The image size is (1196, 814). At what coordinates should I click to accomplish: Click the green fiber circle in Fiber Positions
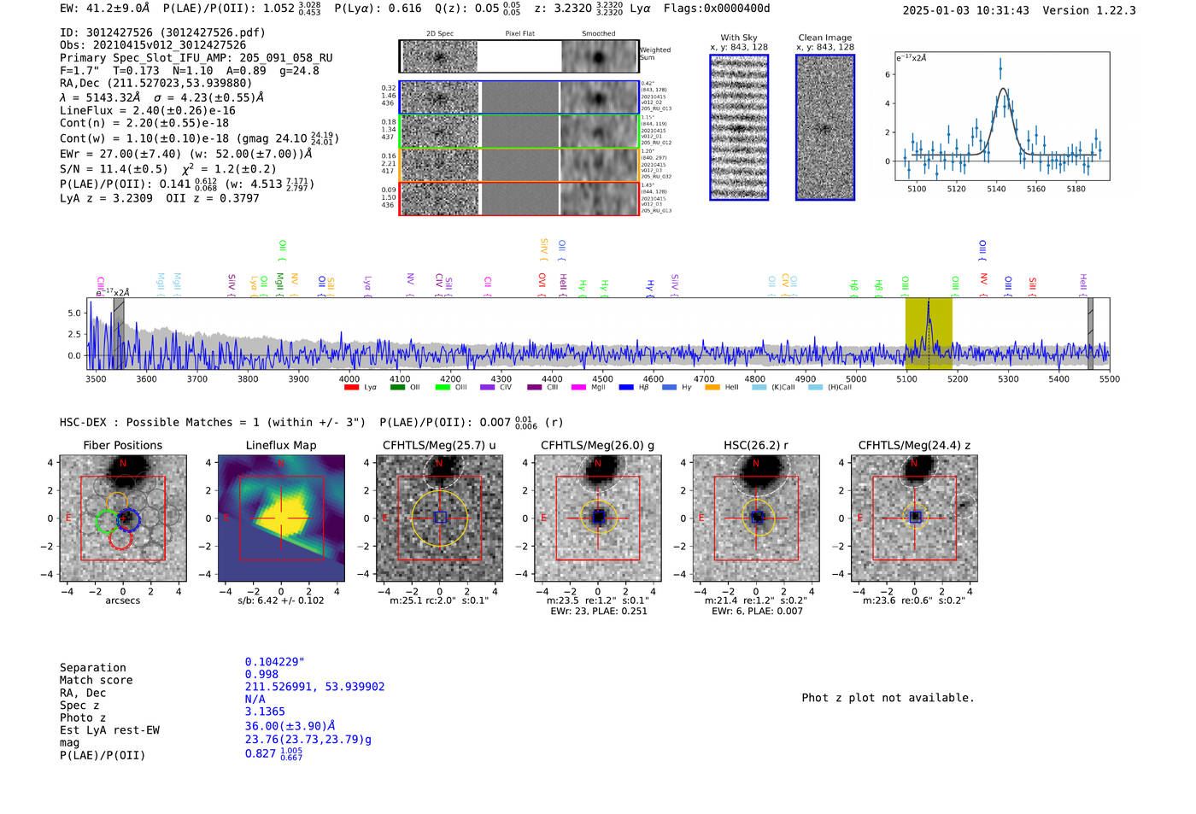(x=107, y=521)
